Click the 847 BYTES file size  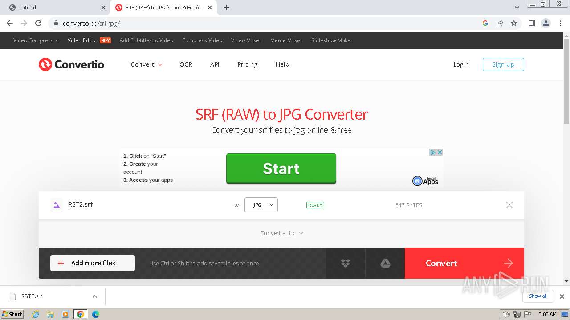(x=409, y=205)
